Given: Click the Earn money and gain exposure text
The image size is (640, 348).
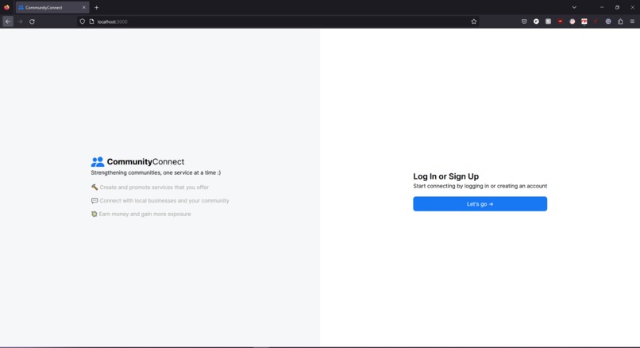Looking at the screenshot, I should (145, 214).
